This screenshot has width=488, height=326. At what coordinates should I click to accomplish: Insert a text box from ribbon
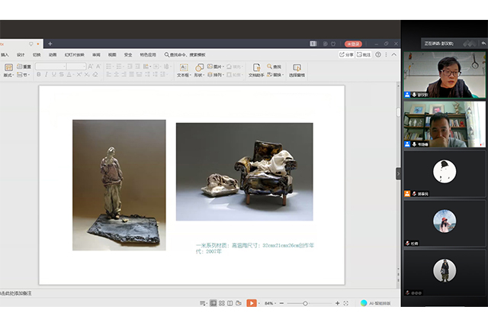[183, 70]
